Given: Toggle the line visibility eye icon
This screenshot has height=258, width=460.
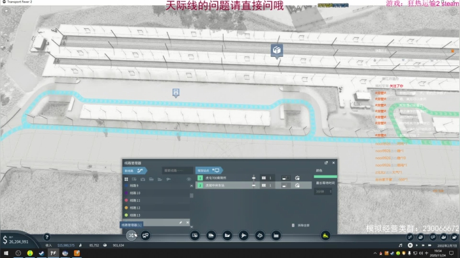Looking at the screenshot, I should coord(188,179).
